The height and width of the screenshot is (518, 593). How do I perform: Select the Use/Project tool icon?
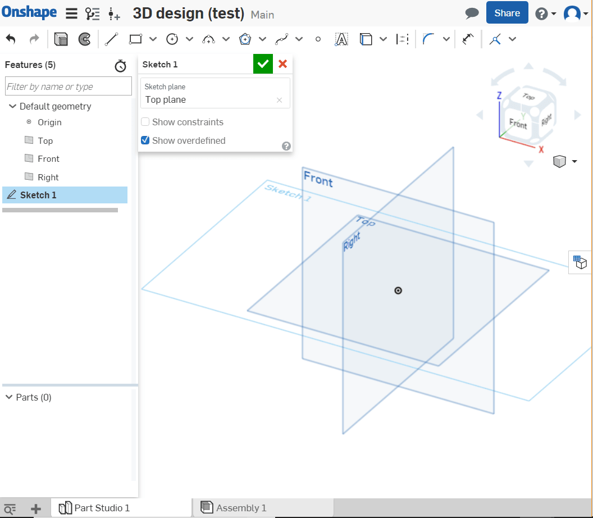(x=366, y=39)
